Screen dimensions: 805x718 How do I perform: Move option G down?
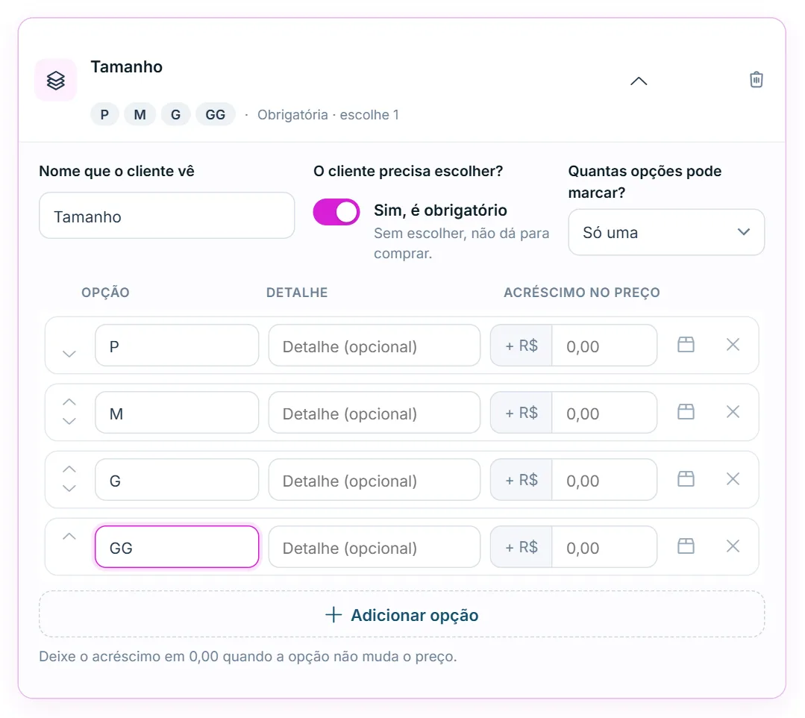(x=69, y=488)
